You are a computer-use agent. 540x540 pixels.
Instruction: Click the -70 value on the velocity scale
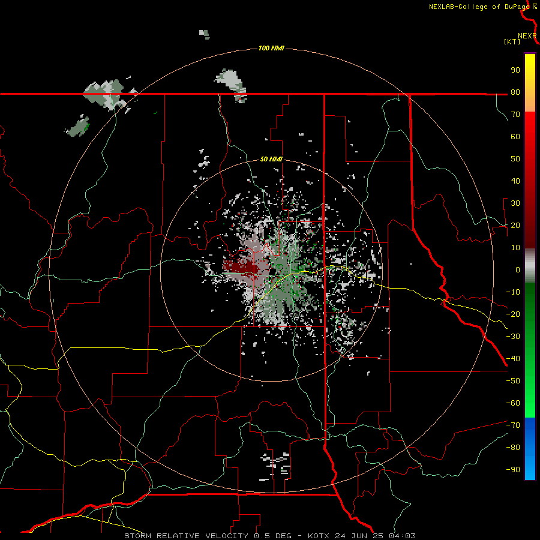pos(513,425)
